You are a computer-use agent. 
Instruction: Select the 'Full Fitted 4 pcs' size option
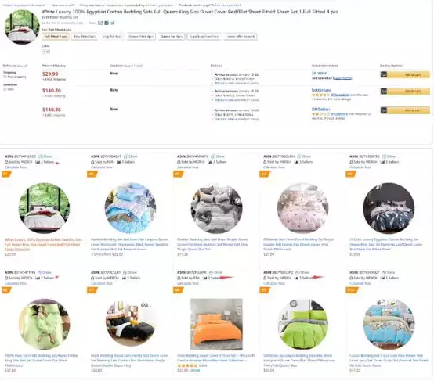56,37
